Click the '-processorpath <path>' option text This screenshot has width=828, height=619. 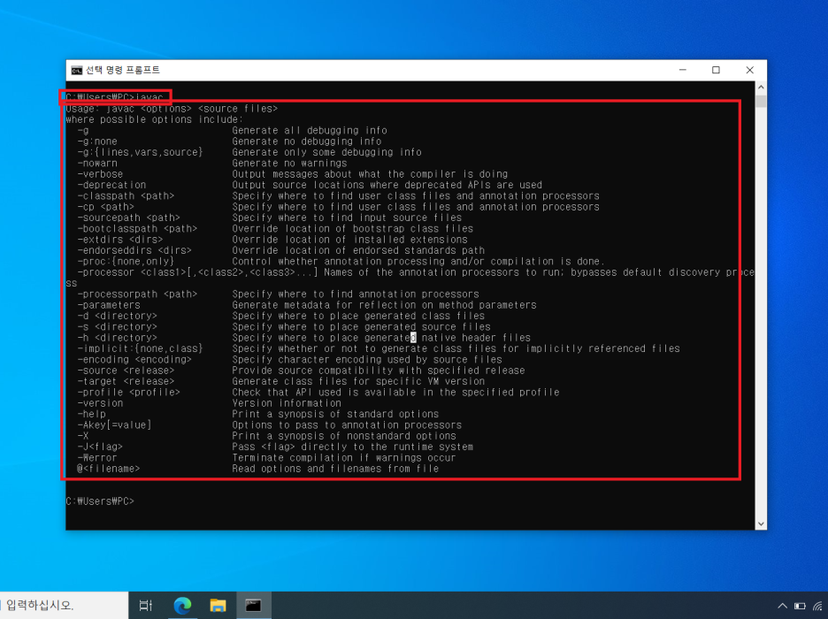(137, 294)
